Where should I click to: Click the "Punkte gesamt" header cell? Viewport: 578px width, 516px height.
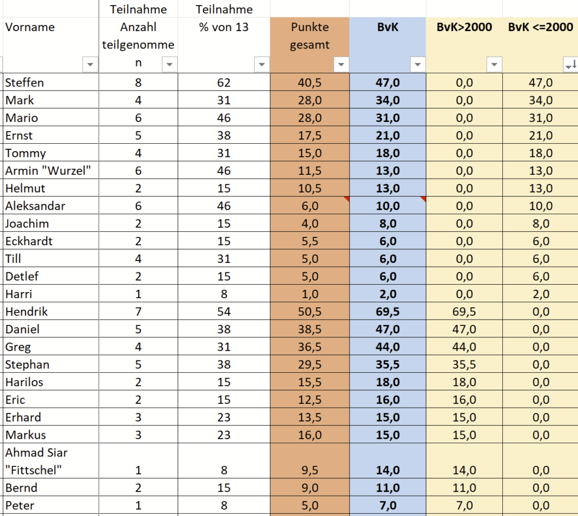tap(309, 36)
